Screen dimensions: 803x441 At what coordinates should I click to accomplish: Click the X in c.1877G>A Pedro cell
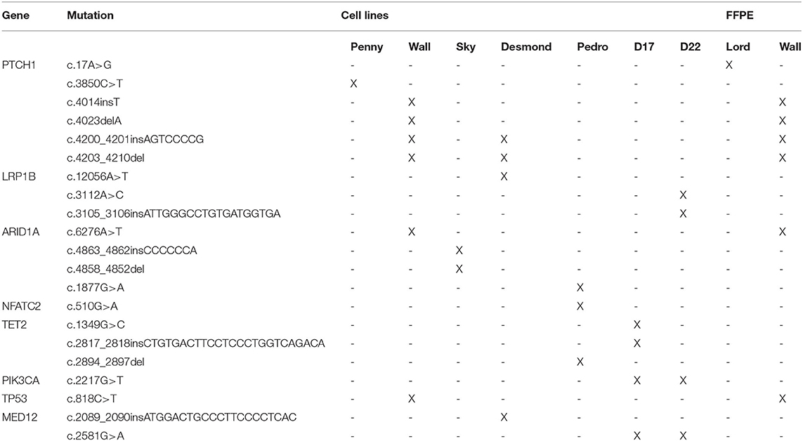click(580, 288)
